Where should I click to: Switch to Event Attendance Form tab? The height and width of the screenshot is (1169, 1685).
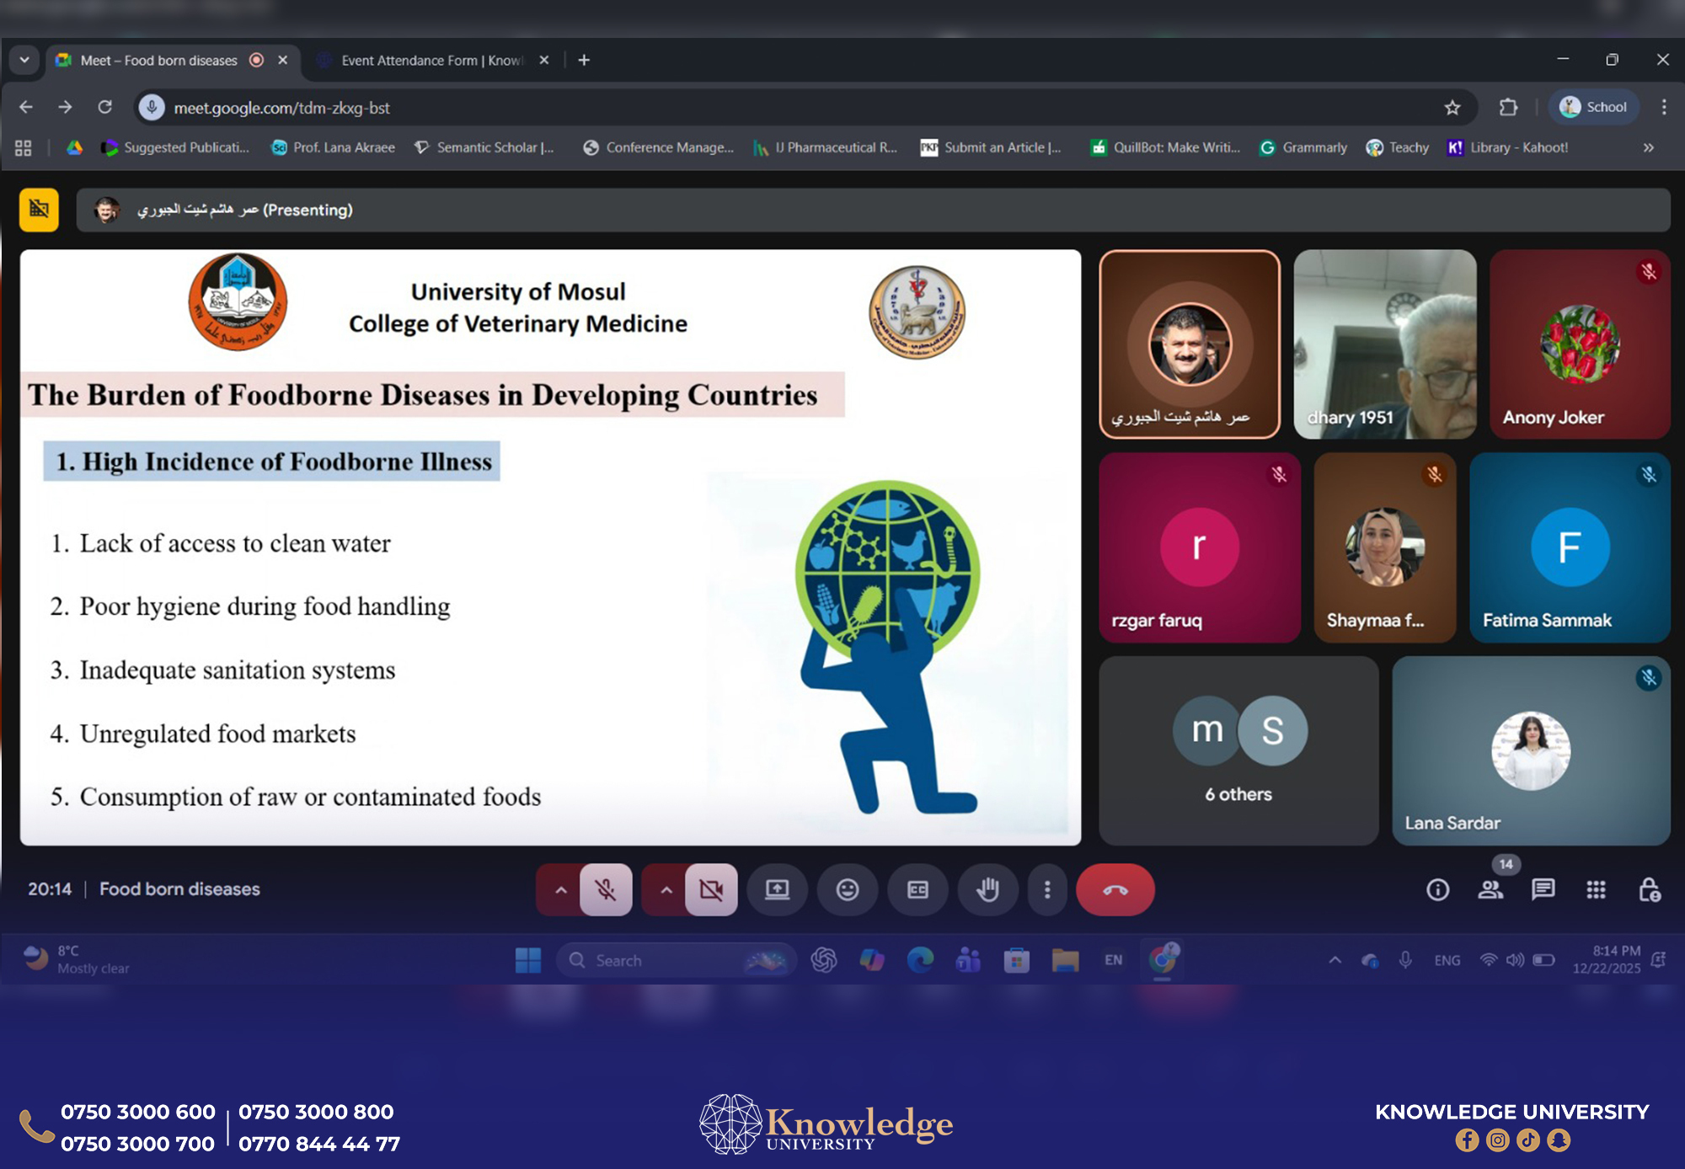point(430,61)
